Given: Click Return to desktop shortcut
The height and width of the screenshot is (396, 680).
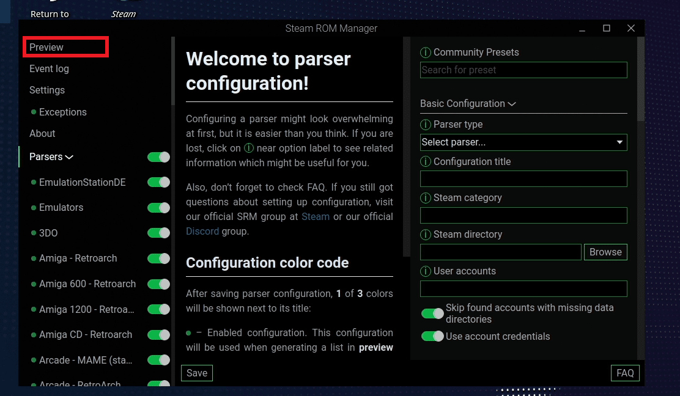Looking at the screenshot, I should click(x=50, y=14).
